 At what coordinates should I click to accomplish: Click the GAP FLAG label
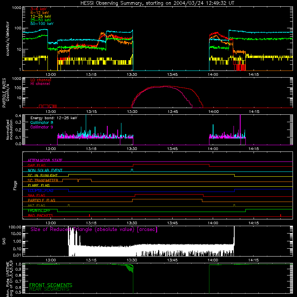(36, 165)
